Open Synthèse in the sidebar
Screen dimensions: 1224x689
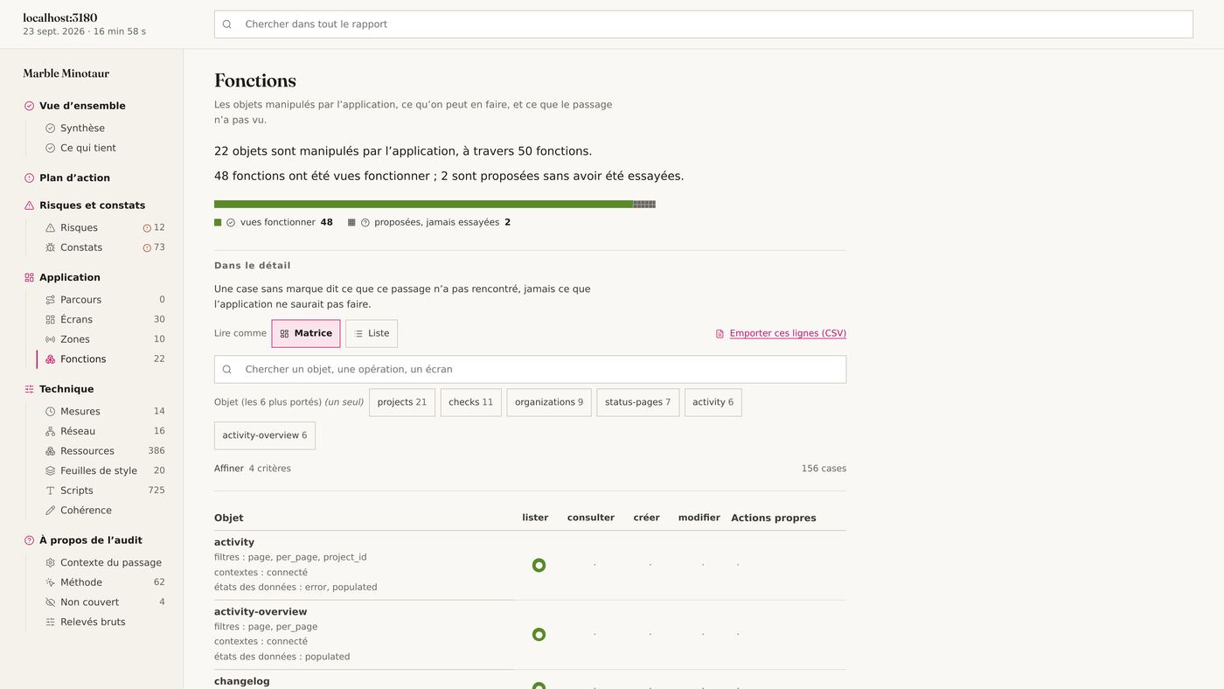82,129
